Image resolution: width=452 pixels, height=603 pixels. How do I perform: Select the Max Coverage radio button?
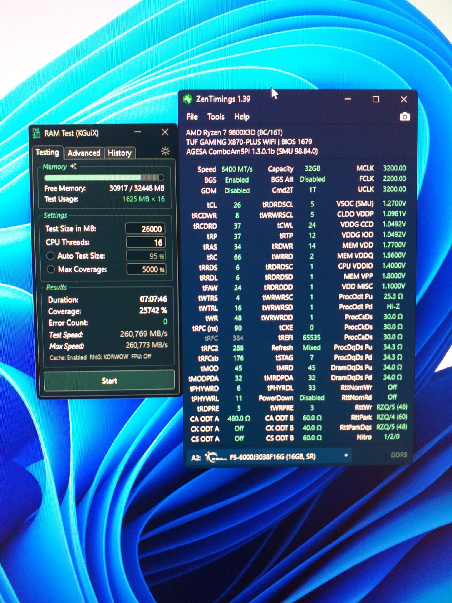(x=51, y=269)
